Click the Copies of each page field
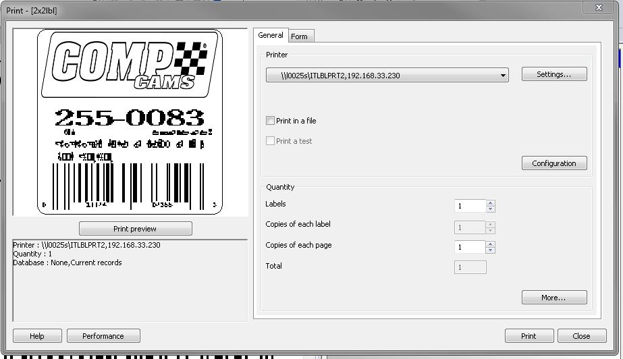623x359 pixels. click(470, 247)
